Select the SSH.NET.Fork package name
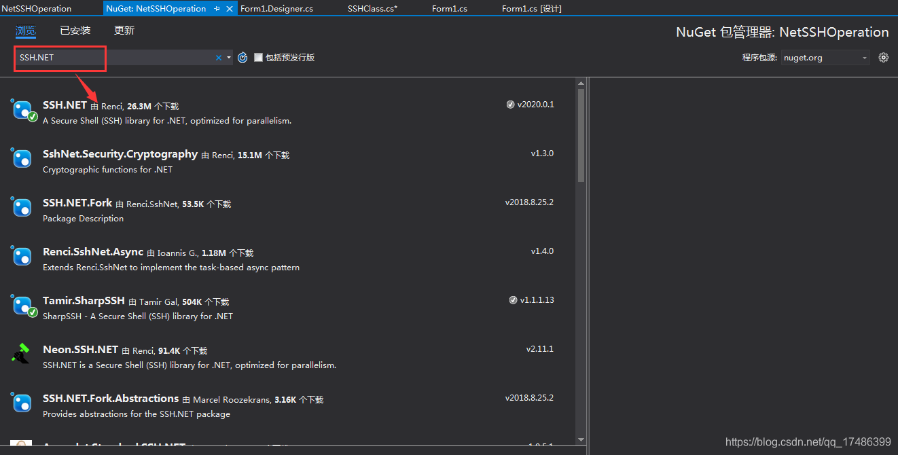Image resolution: width=898 pixels, height=455 pixels. pos(77,203)
